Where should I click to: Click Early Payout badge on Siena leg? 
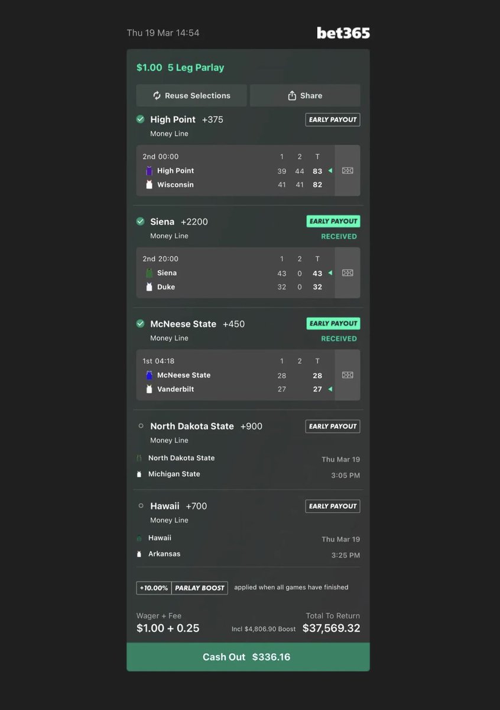[333, 221]
